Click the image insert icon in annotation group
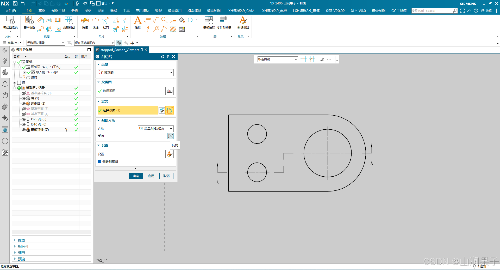The width and height of the screenshot is (500, 270). coord(182,29)
